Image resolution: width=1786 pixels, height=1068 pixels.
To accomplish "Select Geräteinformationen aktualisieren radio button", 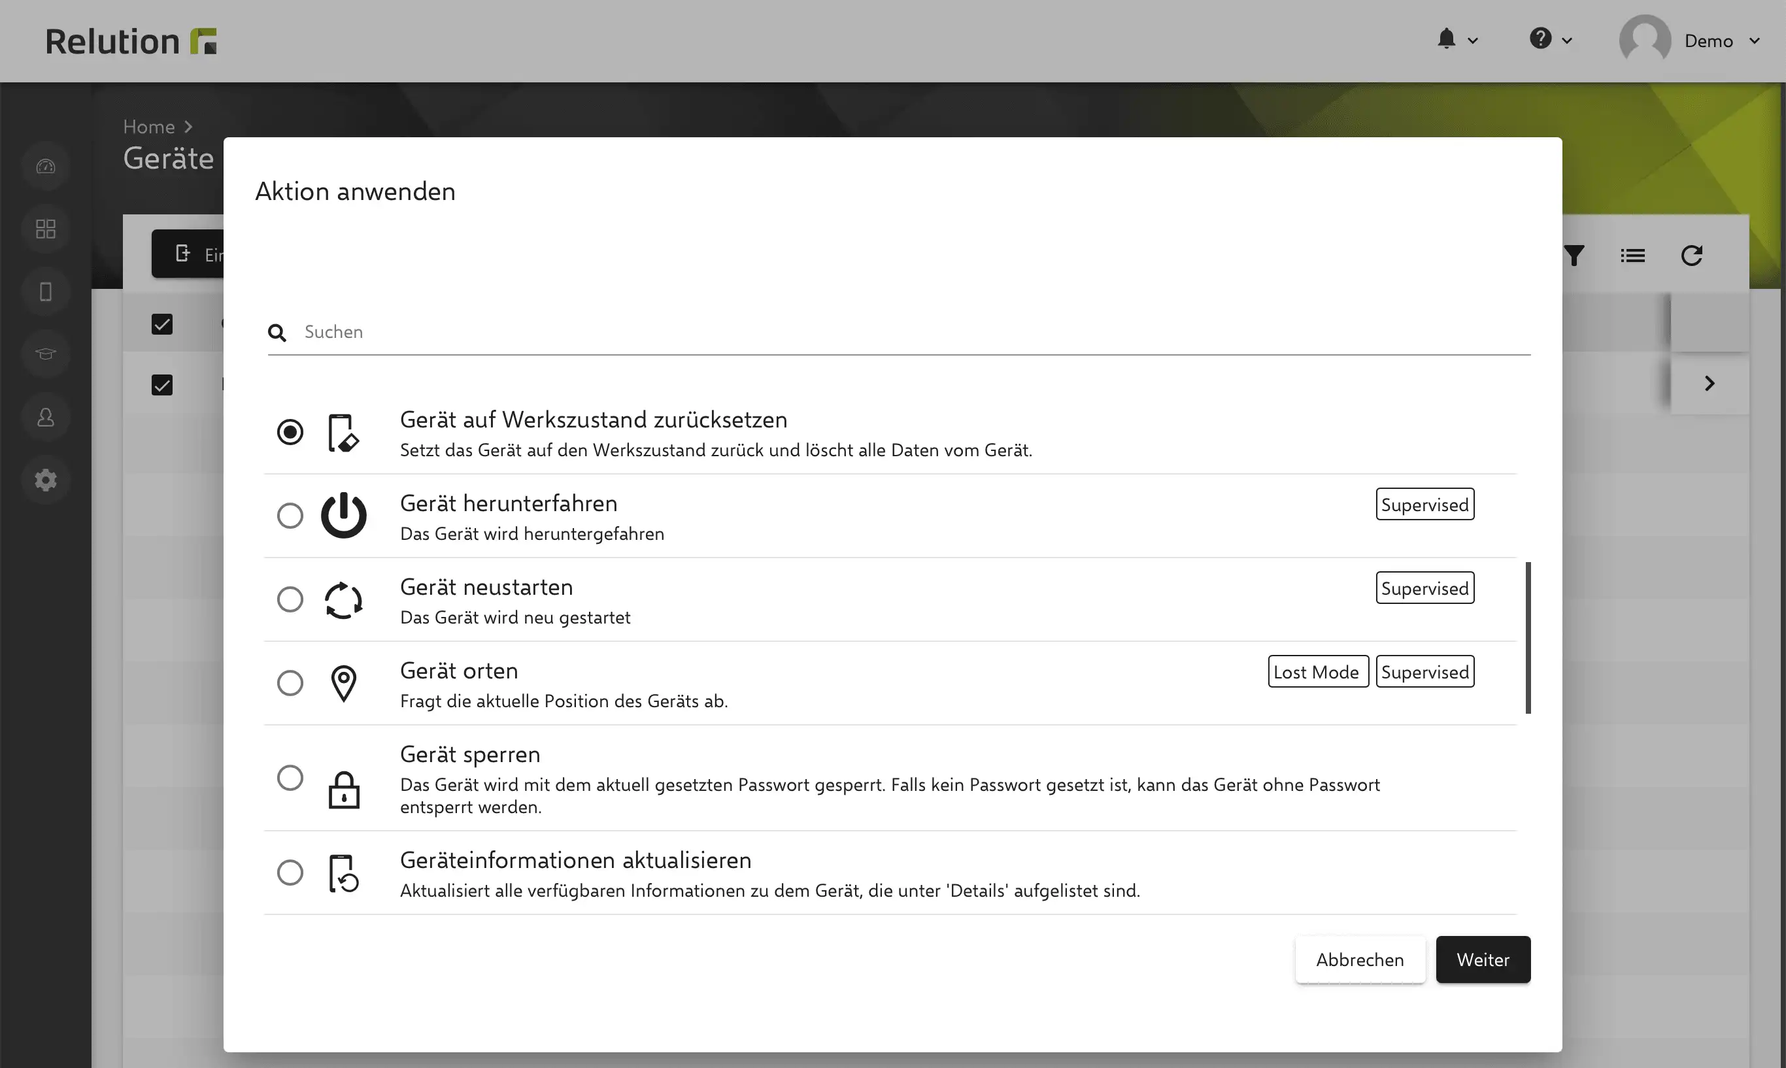I will pos(290,873).
